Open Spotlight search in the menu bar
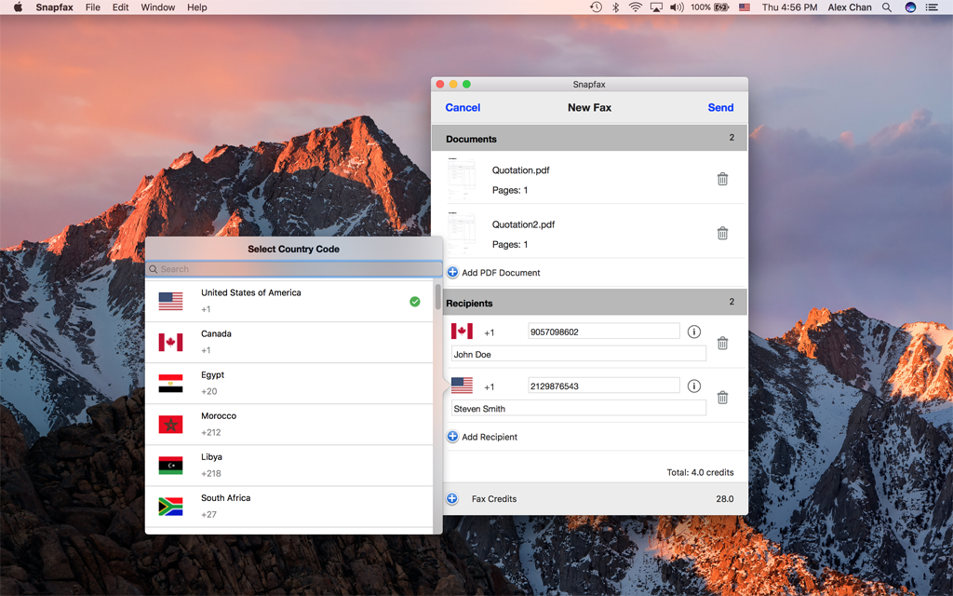The image size is (953, 596). 887,7
